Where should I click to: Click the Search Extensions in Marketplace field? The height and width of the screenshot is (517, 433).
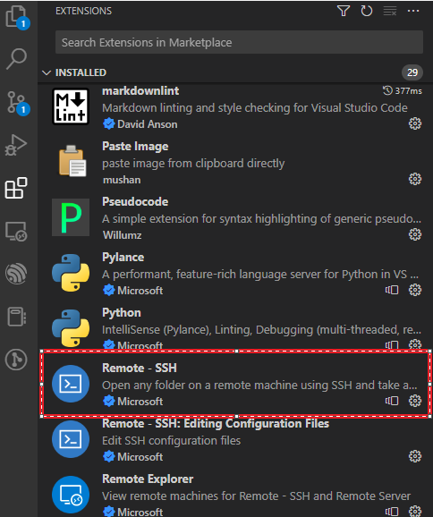[x=239, y=42]
